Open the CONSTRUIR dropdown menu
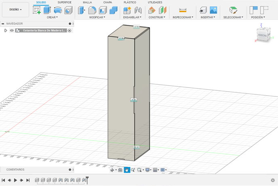Image resolution: width=278 pixels, height=186 pixels. coord(157,17)
